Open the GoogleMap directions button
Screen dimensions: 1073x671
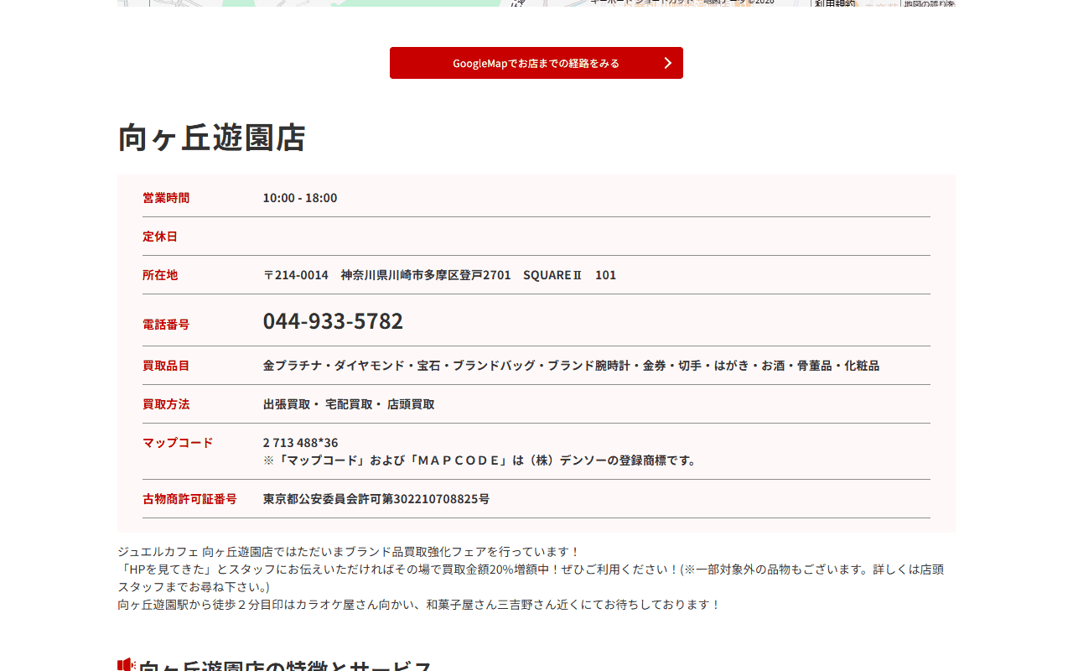pos(536,63)
